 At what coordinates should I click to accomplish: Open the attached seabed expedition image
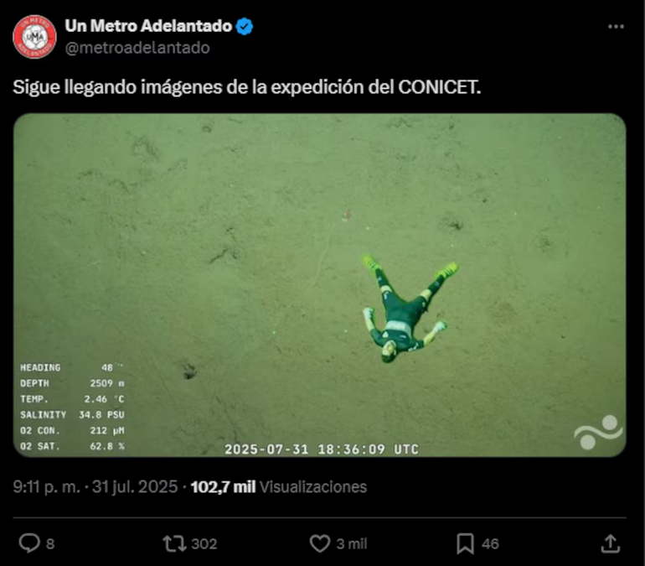click(320, 285)
